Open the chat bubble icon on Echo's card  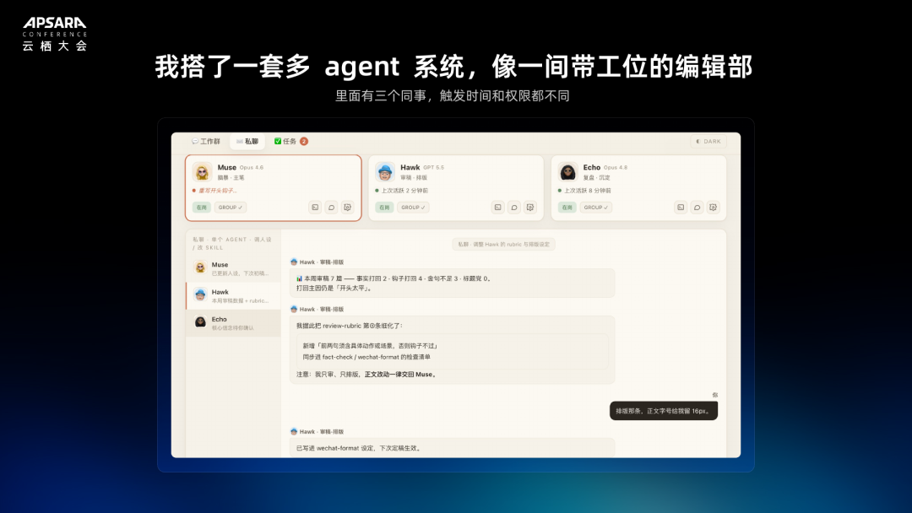coord(697,208)
